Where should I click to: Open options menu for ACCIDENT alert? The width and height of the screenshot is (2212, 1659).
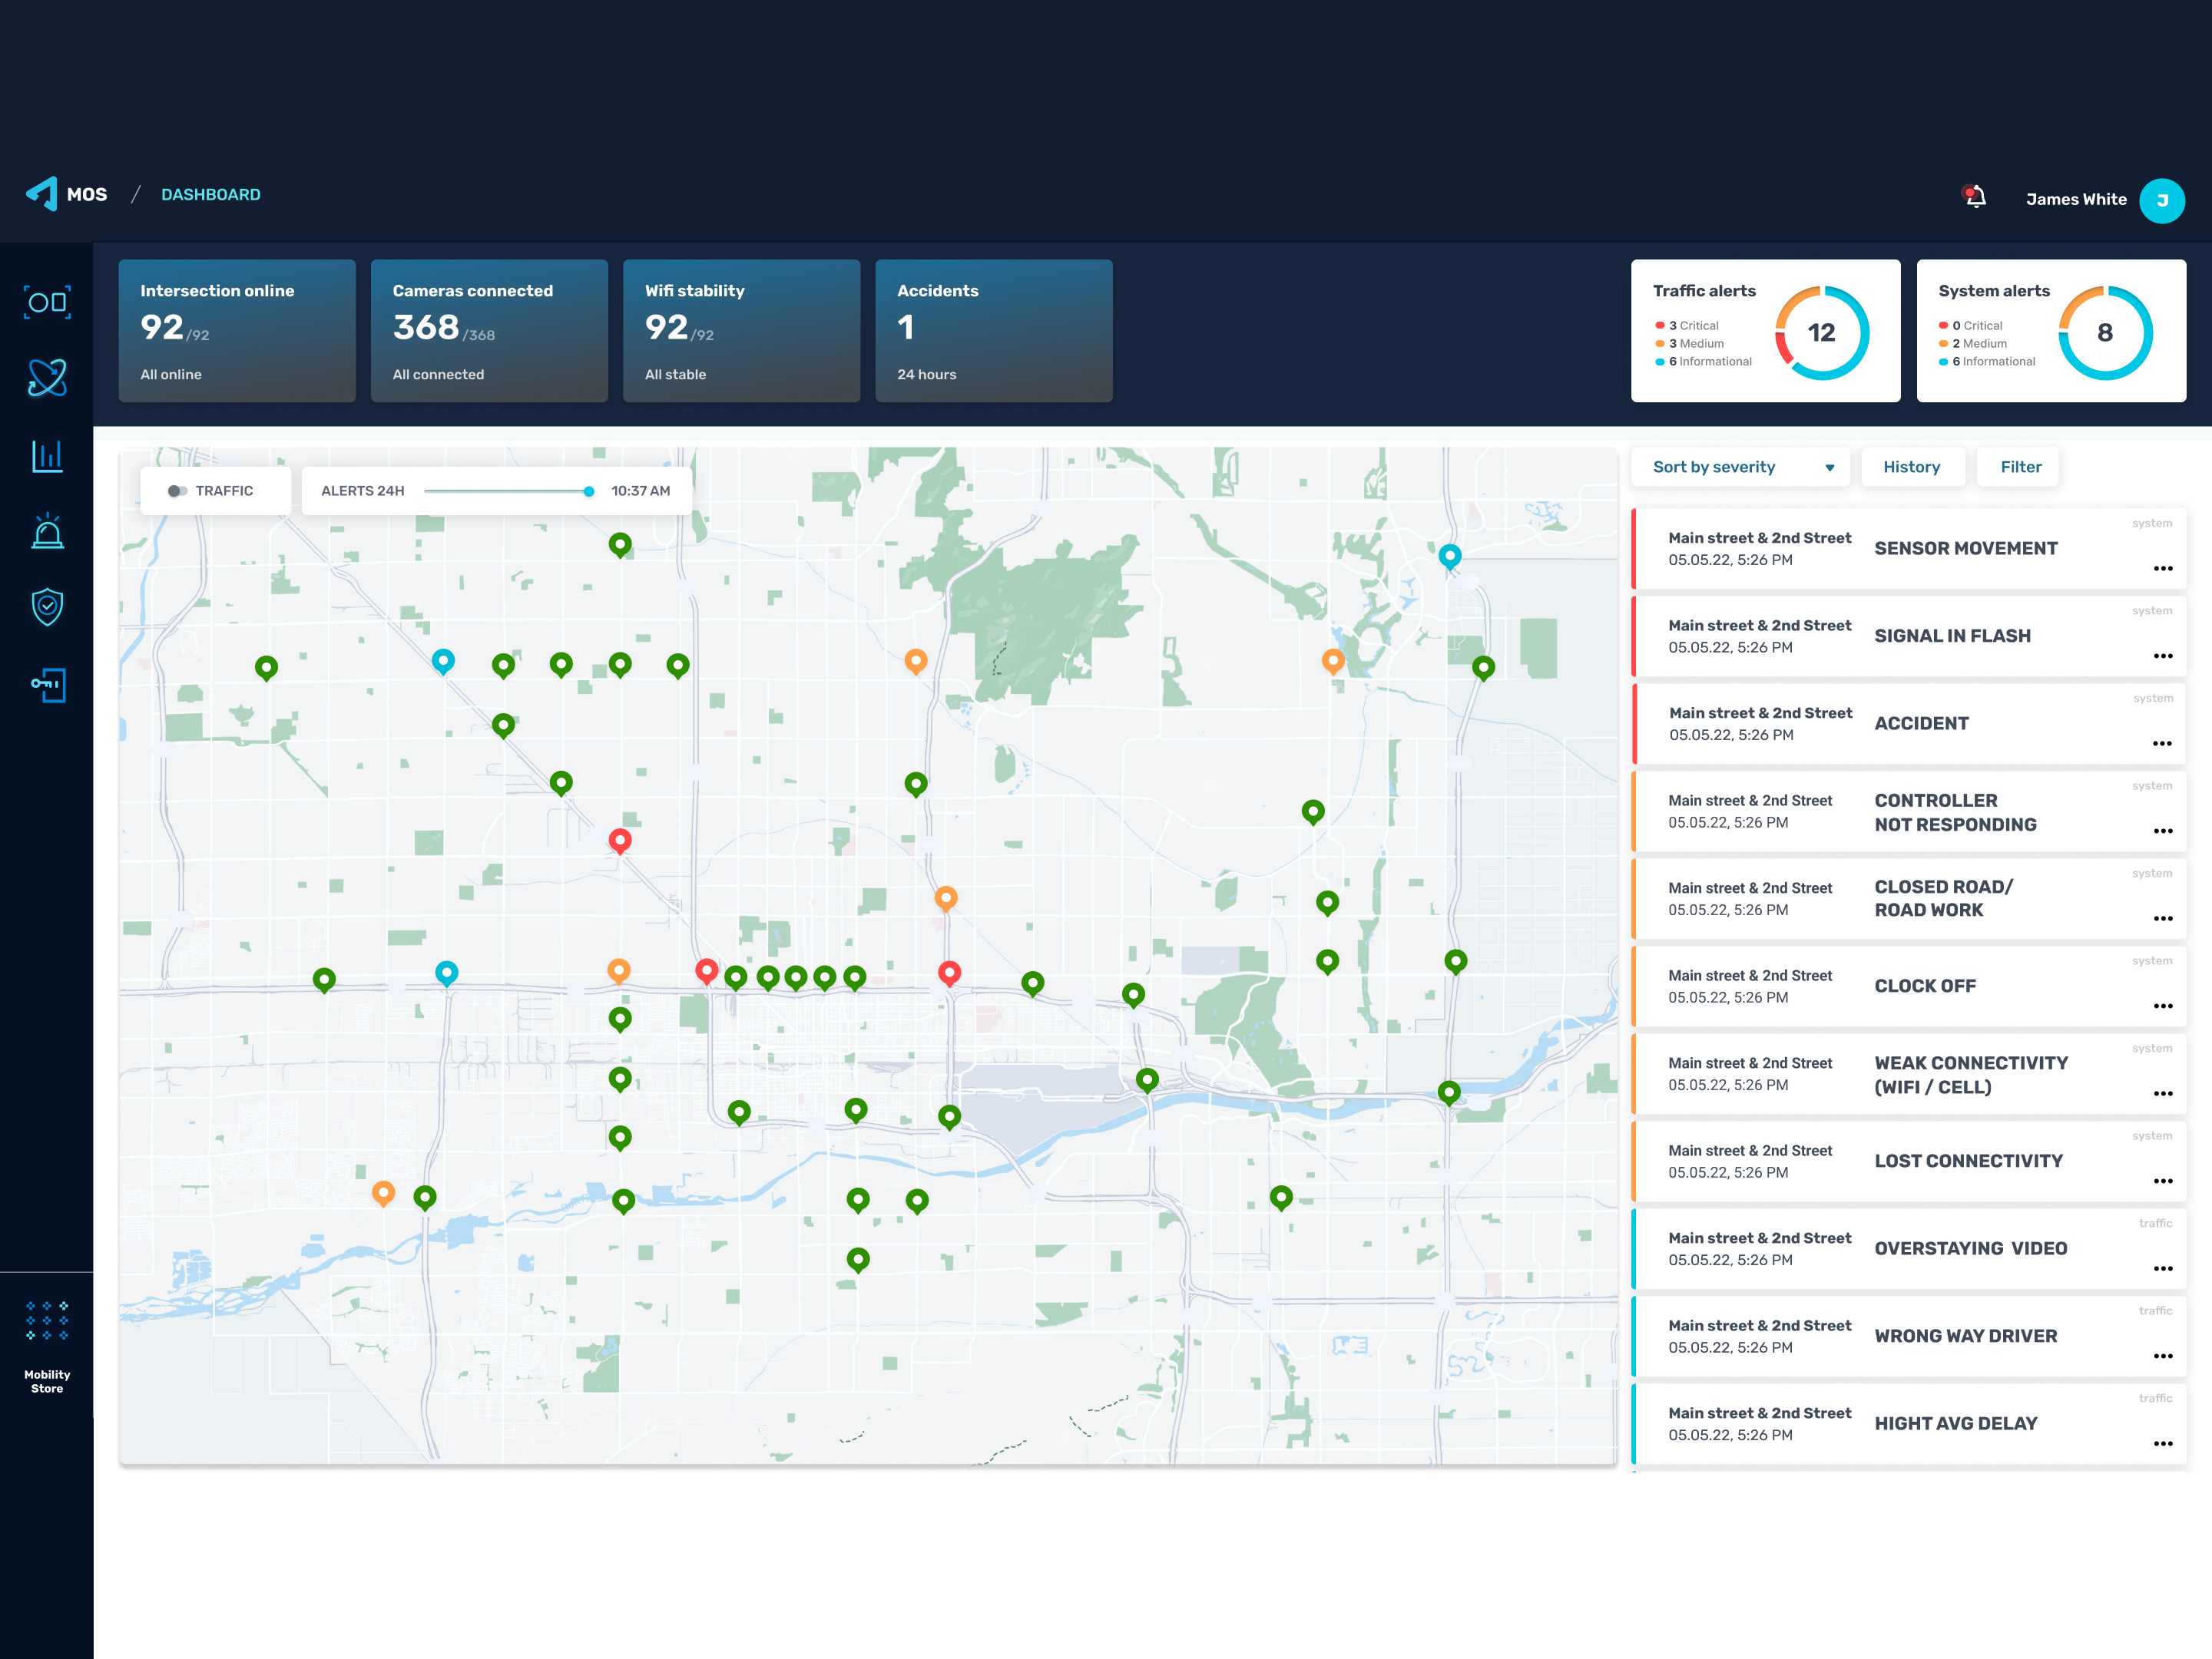coord(2163,744)
